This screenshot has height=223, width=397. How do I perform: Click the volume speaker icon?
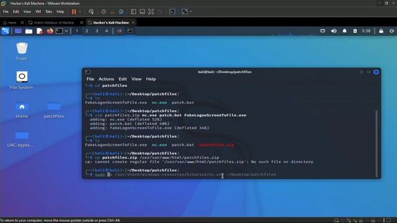coord(334,31)
